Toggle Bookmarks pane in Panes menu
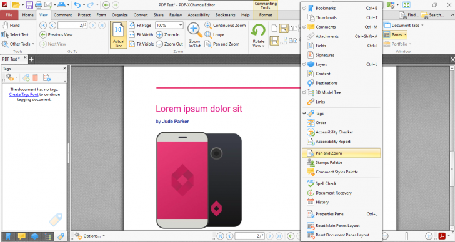The image size is (455, 242). (341, 8)
